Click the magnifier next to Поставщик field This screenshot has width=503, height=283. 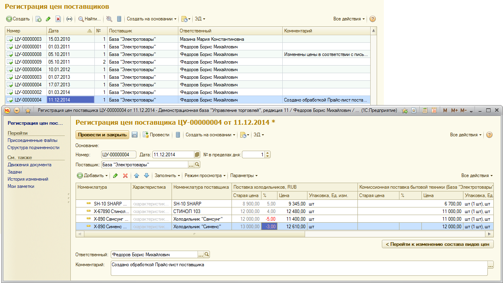click(x=197, y=165)
